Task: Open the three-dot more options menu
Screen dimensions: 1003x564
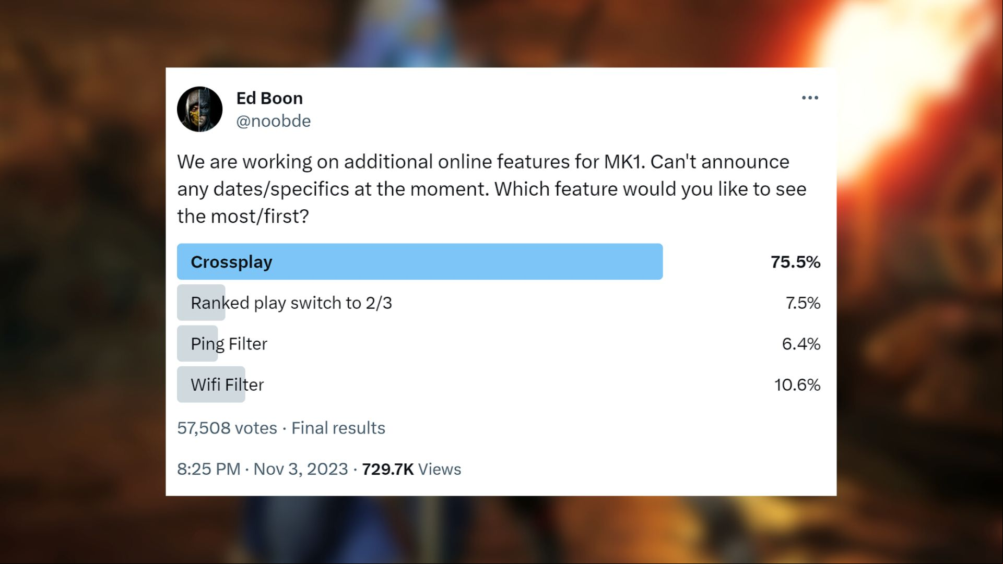Action: pos(810,98)
